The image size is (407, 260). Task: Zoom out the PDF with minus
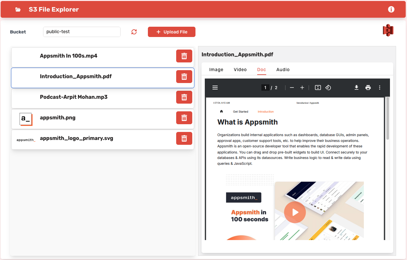(292, 88)
